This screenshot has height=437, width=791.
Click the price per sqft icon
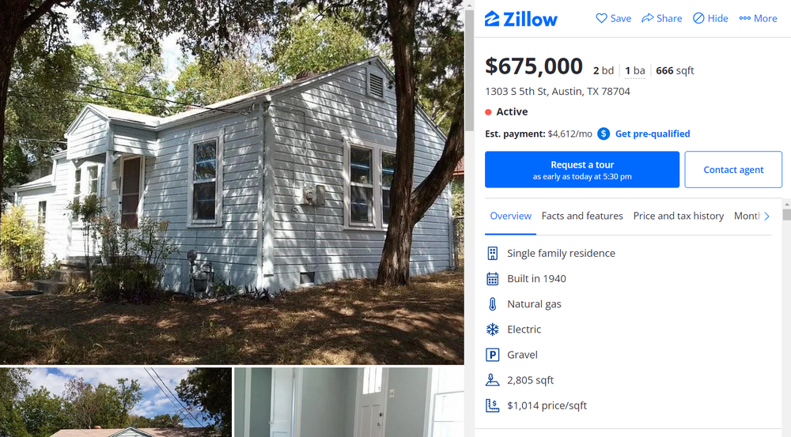tap(492, 405)
